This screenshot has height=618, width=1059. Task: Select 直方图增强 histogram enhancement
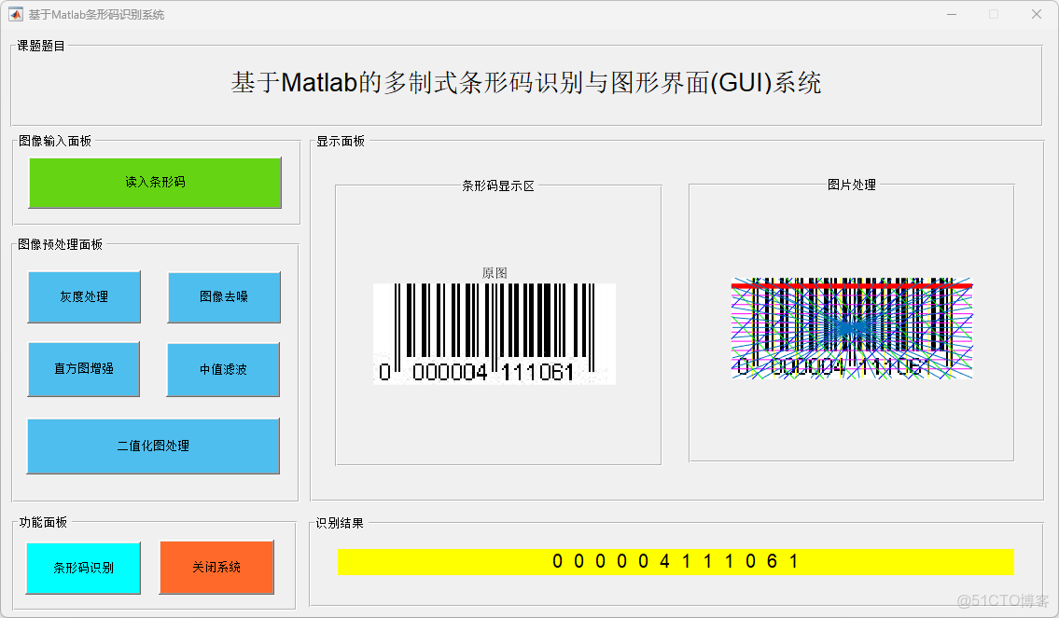click(x=84, y=369)
